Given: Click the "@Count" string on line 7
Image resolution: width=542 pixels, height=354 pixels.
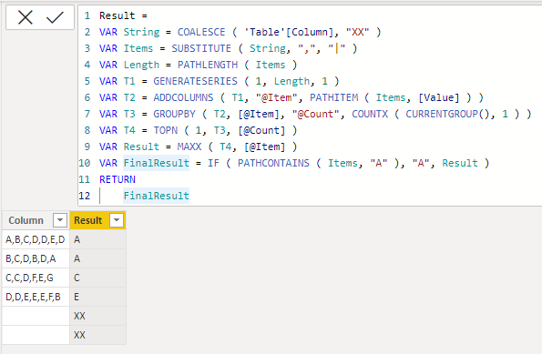Looking at the screenshot, I should pos(315,114).
